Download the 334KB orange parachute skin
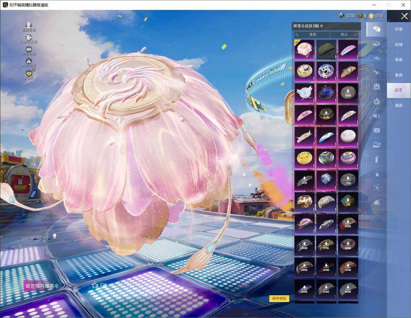This screenshot has width=411, height=318. pos(348,267)
